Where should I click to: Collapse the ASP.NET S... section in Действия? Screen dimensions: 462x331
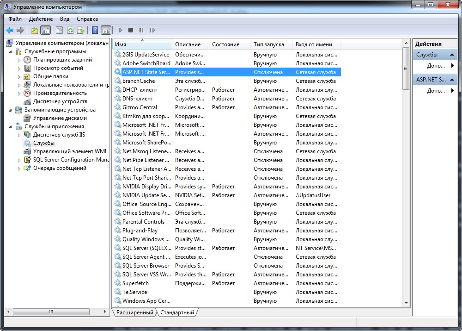(x=452, y=80)
